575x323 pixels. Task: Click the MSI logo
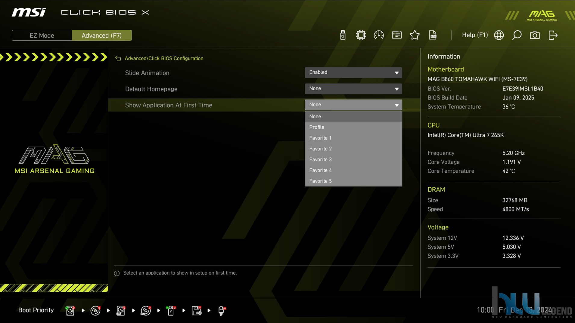[x=29, y=12]
